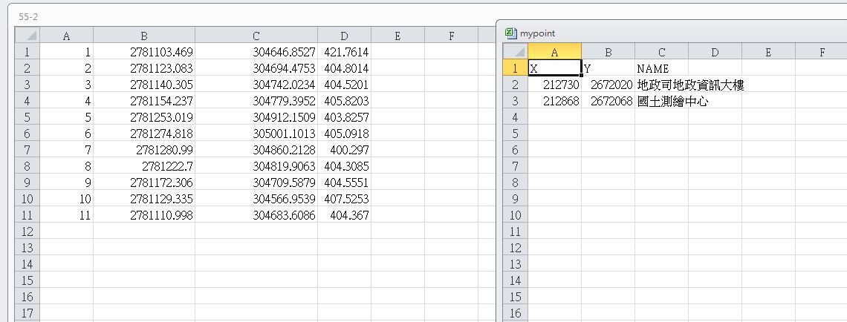Click the 55-2 window title
847x322 pixels.
tap(28, 17)
